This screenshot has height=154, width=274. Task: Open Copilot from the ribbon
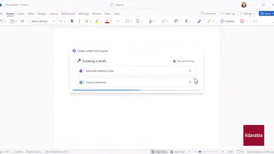227,21
